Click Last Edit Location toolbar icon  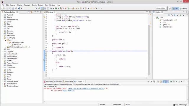pos(91,9)
